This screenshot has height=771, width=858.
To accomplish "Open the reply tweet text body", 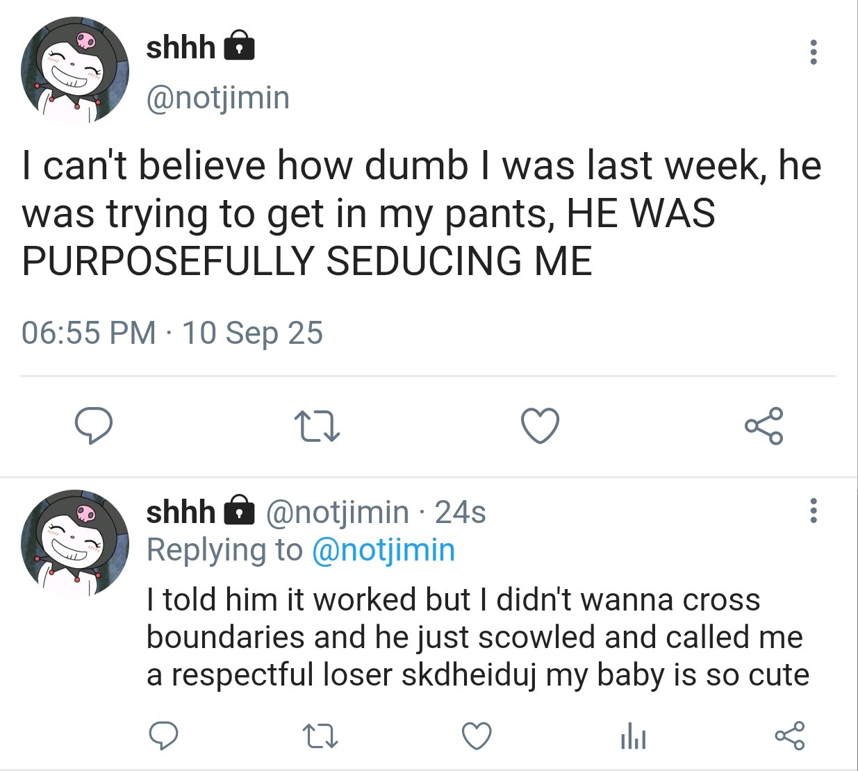I will (x=477, y=637).
